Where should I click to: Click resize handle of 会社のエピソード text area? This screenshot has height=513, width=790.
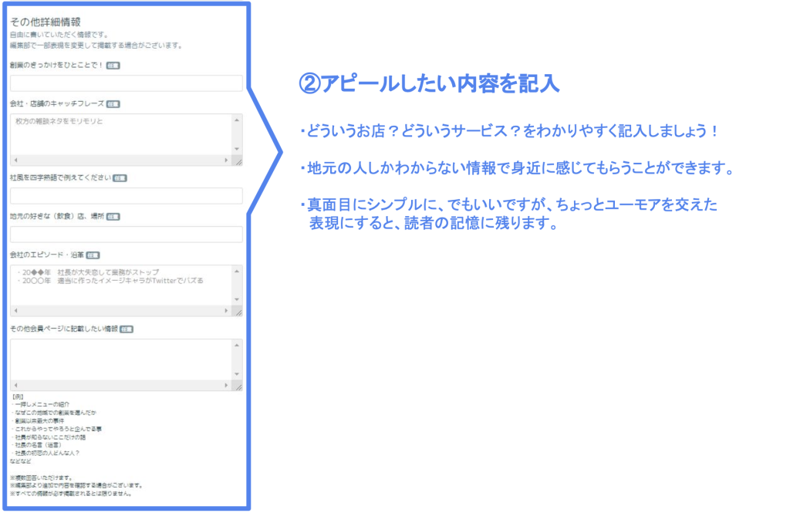pos(238,312)
